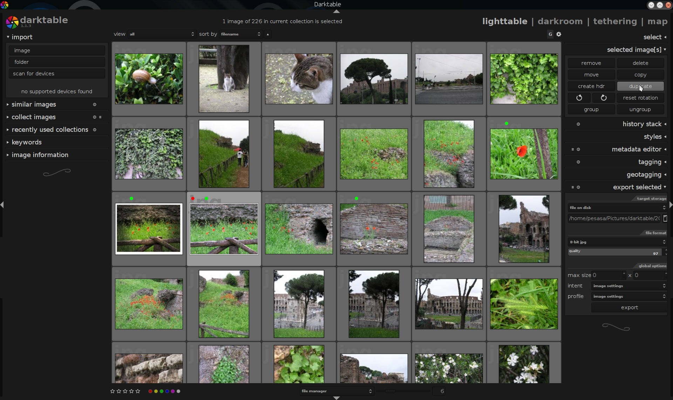Clear color labels with gray dot
Viewport: 673px width, 400px height.
[x=178, y=391]
